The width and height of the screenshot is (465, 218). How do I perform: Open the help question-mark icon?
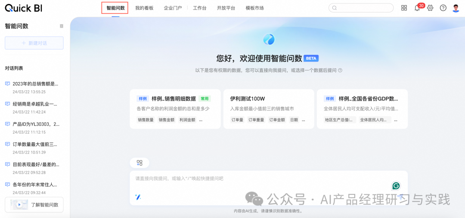point(443,8)
